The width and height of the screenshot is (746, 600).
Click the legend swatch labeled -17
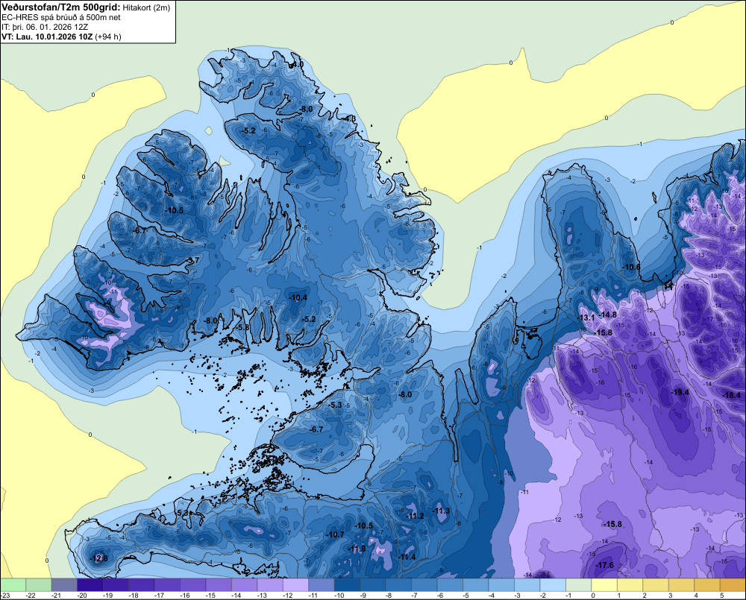coord(167,585)
